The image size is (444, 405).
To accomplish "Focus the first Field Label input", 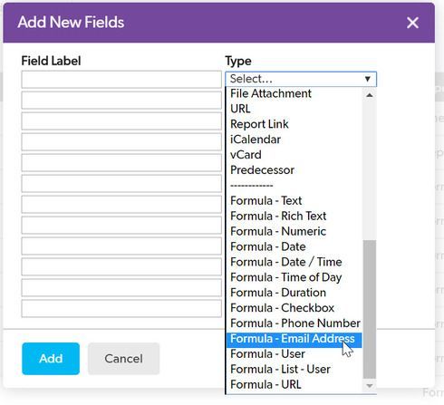I will click(x=121, y=80).
